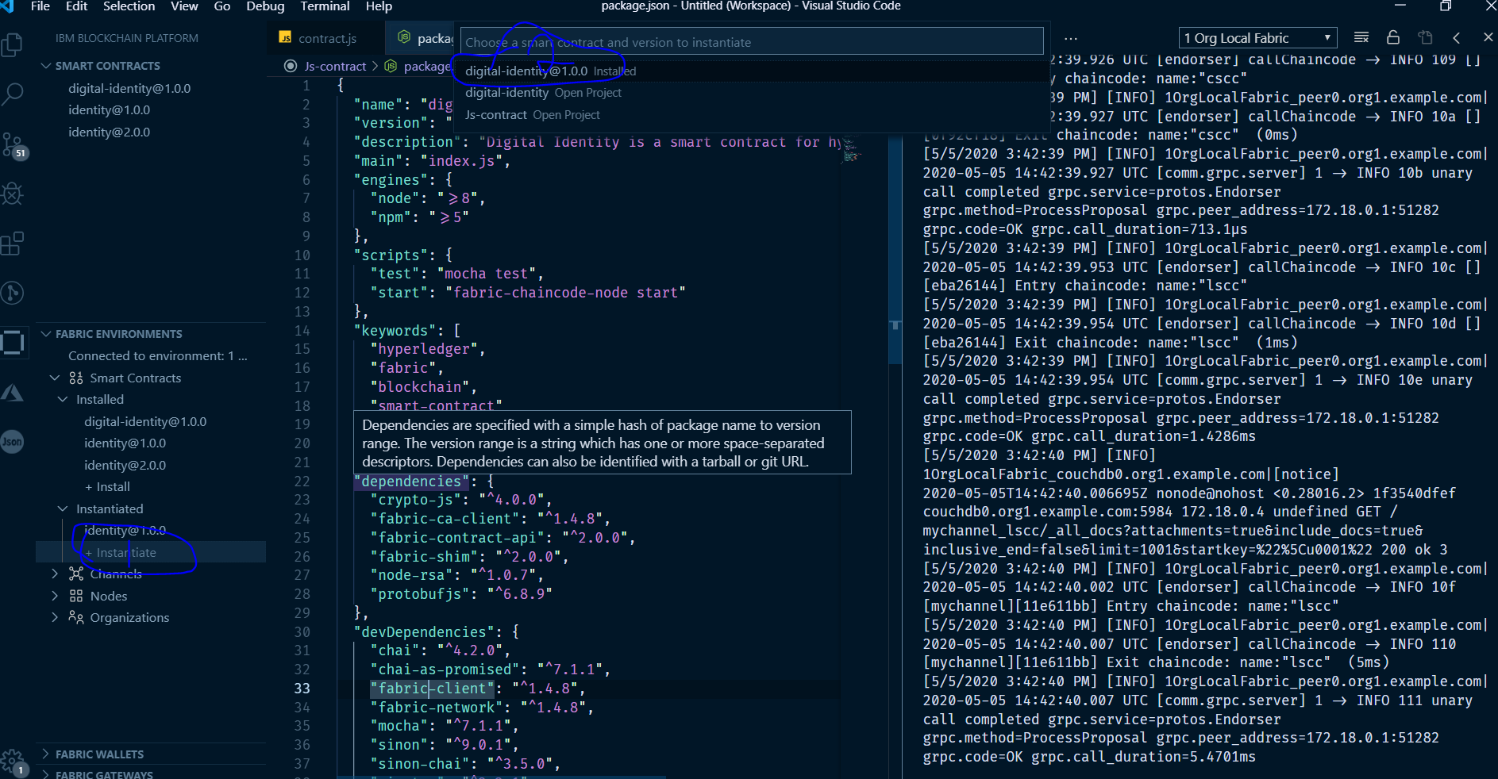Select digital-identity Open Project in the picker
1498x779 pixels.
[x=750, y=93]
